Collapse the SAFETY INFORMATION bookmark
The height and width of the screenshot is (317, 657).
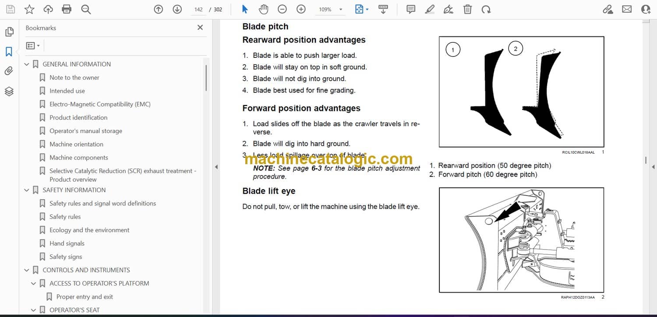point(27,190)
